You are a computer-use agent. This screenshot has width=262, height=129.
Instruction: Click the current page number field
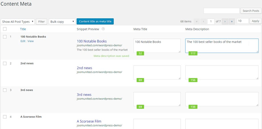pyautogui.click(x=211, y=21)
